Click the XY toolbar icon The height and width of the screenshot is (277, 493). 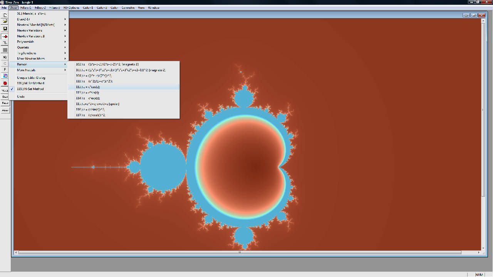[x=5, y=57]
